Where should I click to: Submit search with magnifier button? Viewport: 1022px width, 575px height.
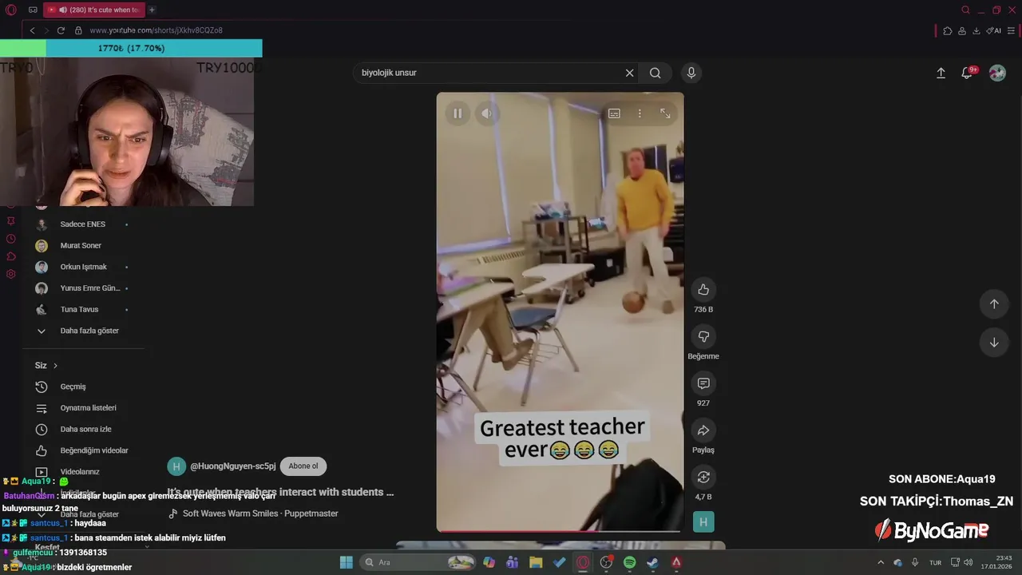pos(656,73)
